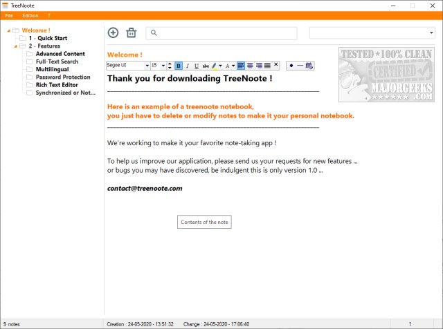The image size is (443, 329).
Task: Apply highlighter pen color
Action: click(214, 66)
